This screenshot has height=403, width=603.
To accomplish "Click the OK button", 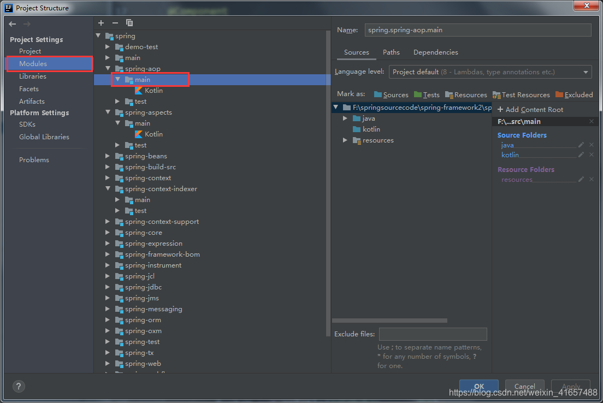I will pos(479,387).
